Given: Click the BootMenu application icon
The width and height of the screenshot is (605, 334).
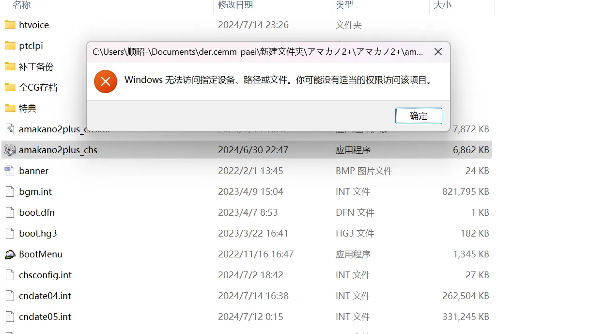Looking at the screenshot, I should pyautogui.click(x=10, y=254).
